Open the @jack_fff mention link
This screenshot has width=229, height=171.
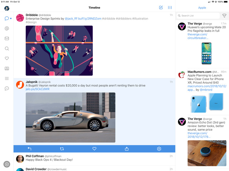(x=71, y=19)
